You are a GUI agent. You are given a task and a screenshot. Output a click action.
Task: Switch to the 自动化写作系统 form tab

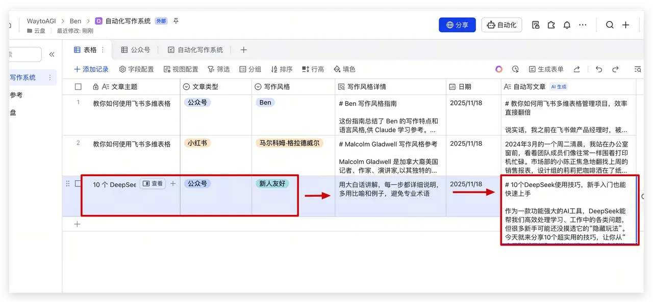coord(195,50)
